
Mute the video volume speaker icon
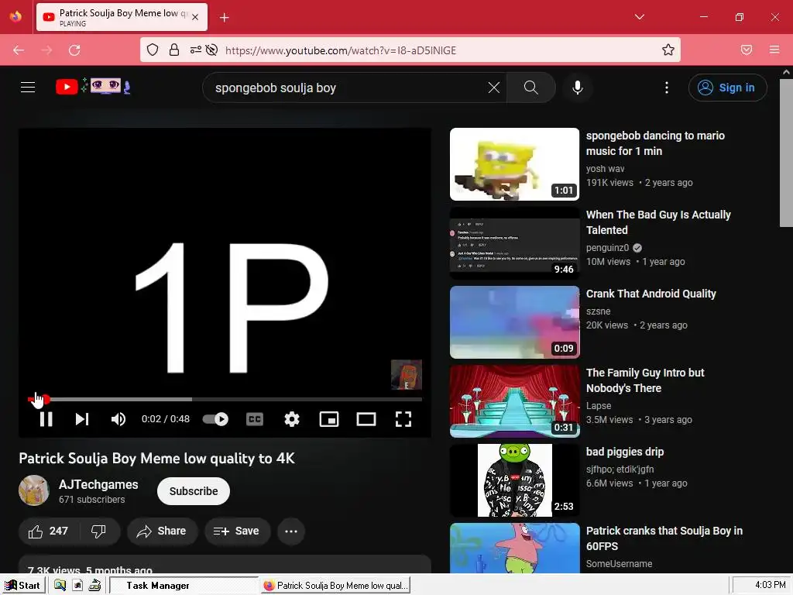point(118,419)
